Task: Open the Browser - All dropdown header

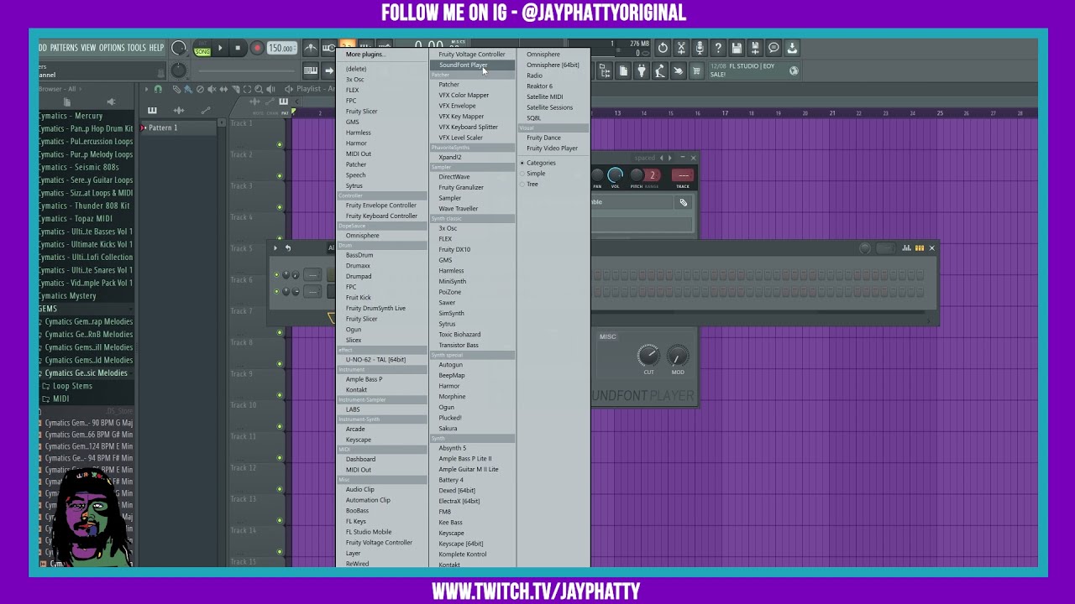Action: point(60,89)
